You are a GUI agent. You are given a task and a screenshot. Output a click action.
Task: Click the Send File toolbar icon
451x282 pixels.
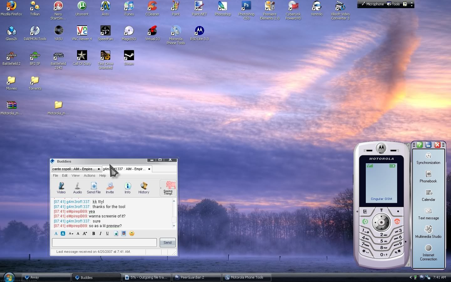click(x=94, y=188)
